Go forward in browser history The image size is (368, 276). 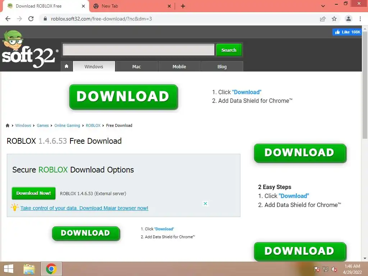click(19, 19)
